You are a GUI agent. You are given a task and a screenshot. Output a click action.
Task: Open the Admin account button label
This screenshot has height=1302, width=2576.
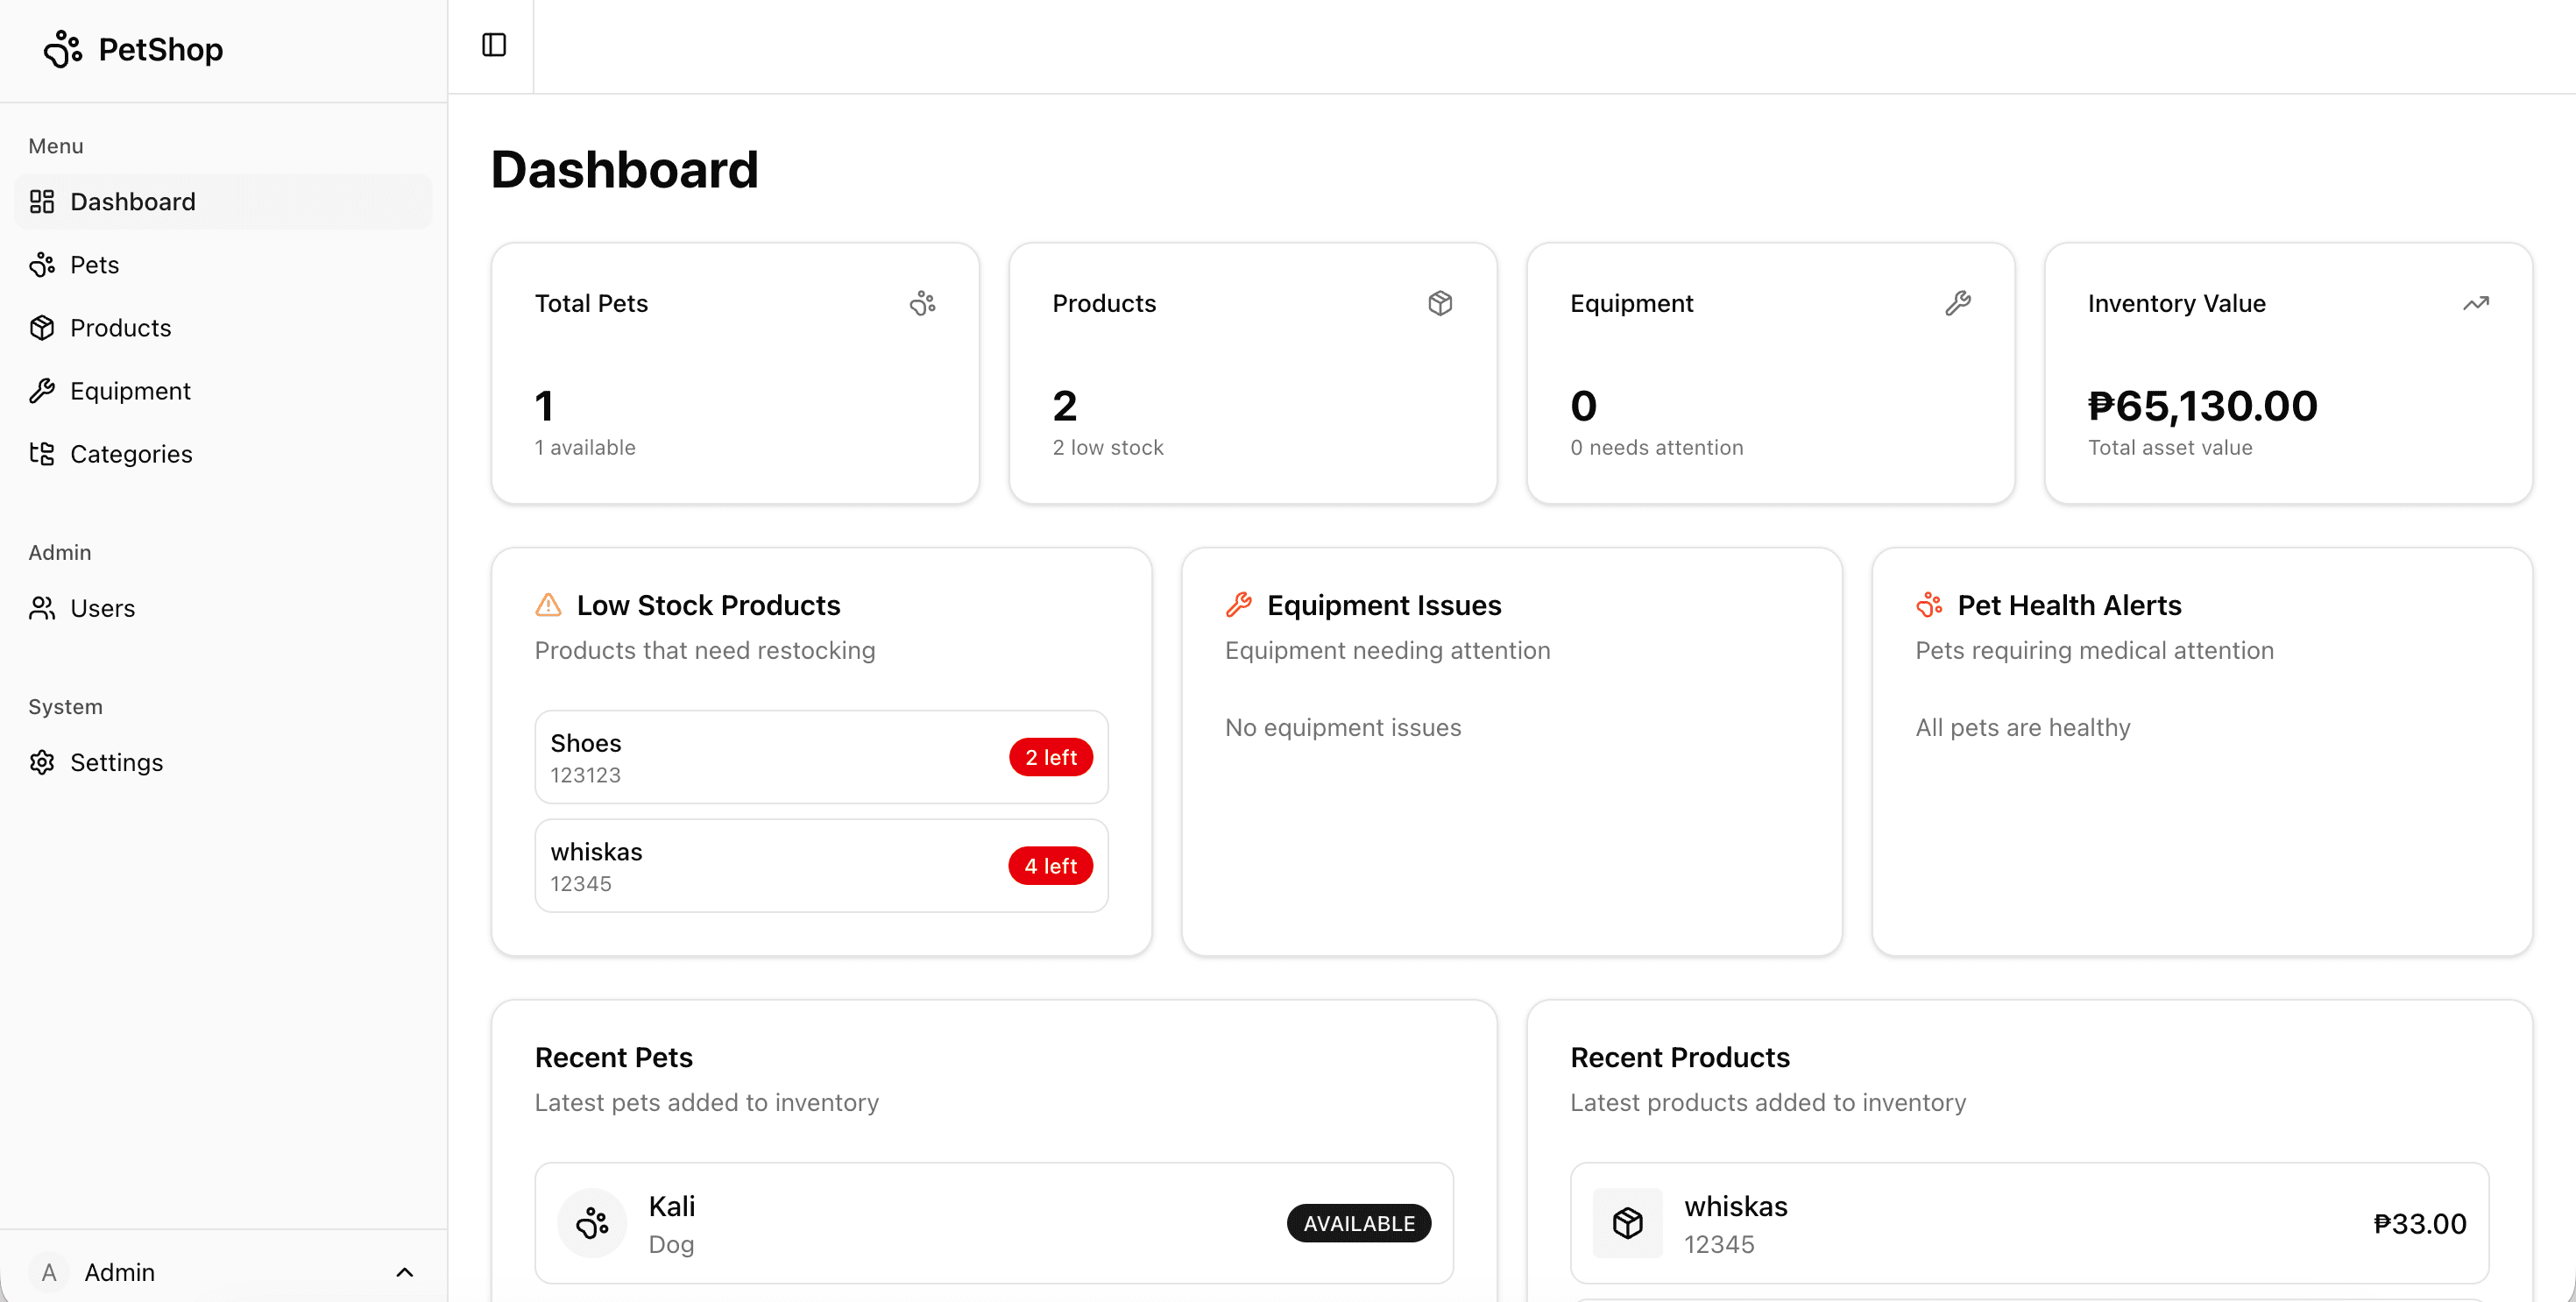120,1272
